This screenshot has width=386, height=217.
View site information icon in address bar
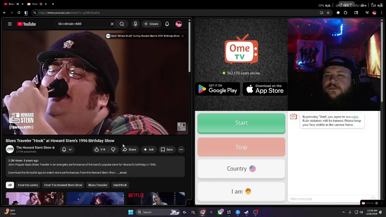click(x=35, y=13)
